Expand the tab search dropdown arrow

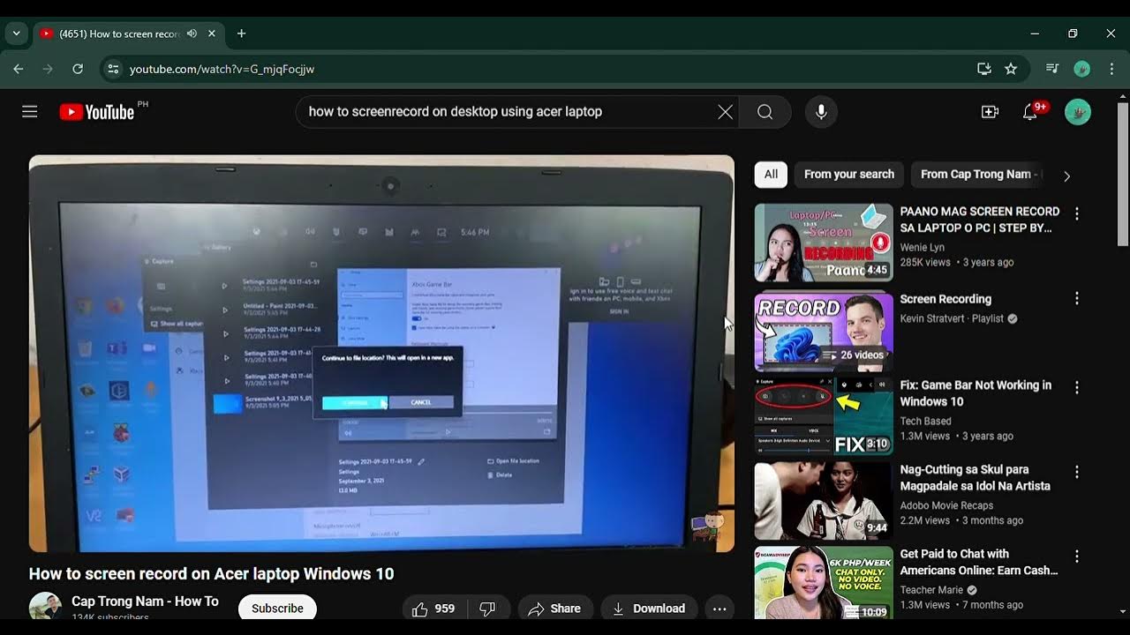16,34
